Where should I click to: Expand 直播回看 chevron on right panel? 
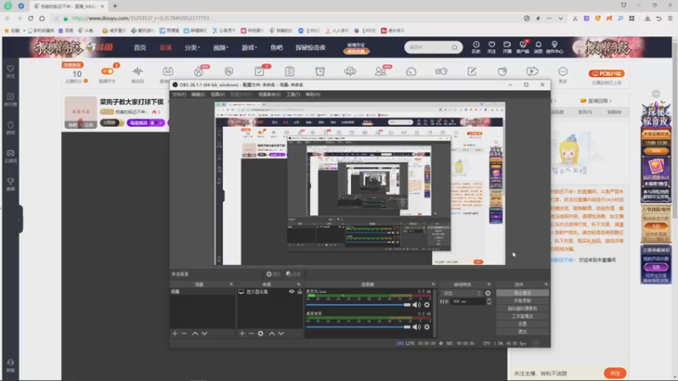click(610, 101)
